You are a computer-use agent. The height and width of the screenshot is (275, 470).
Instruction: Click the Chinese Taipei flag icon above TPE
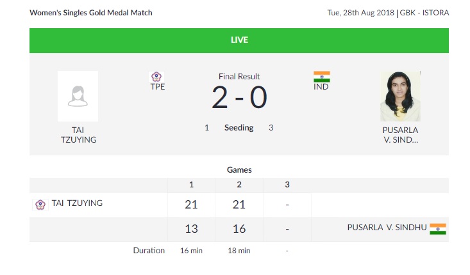[156, 77]
